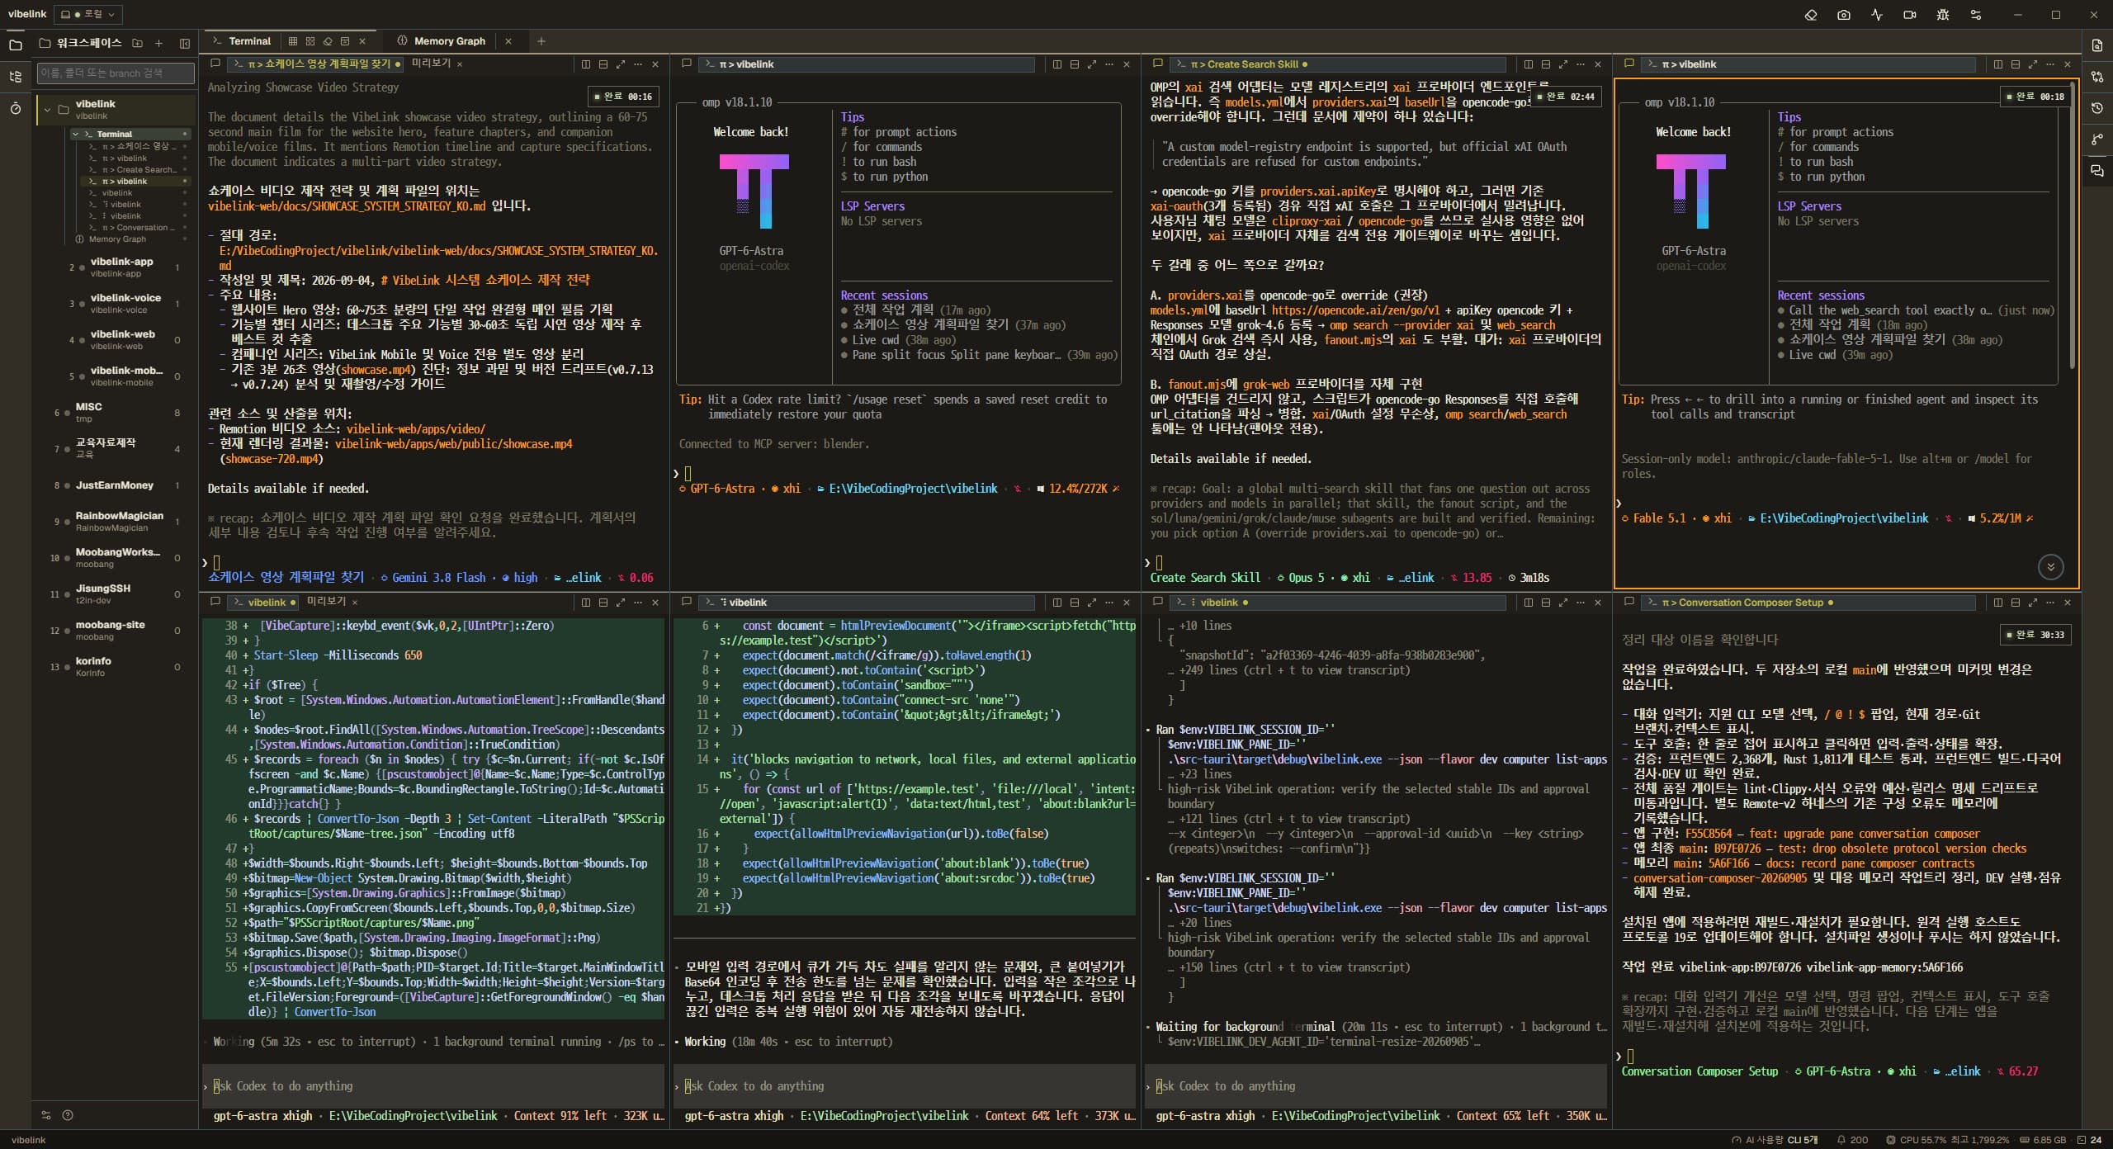
Task: Select JustEarnMoney workspace
Action: (114, 485)
